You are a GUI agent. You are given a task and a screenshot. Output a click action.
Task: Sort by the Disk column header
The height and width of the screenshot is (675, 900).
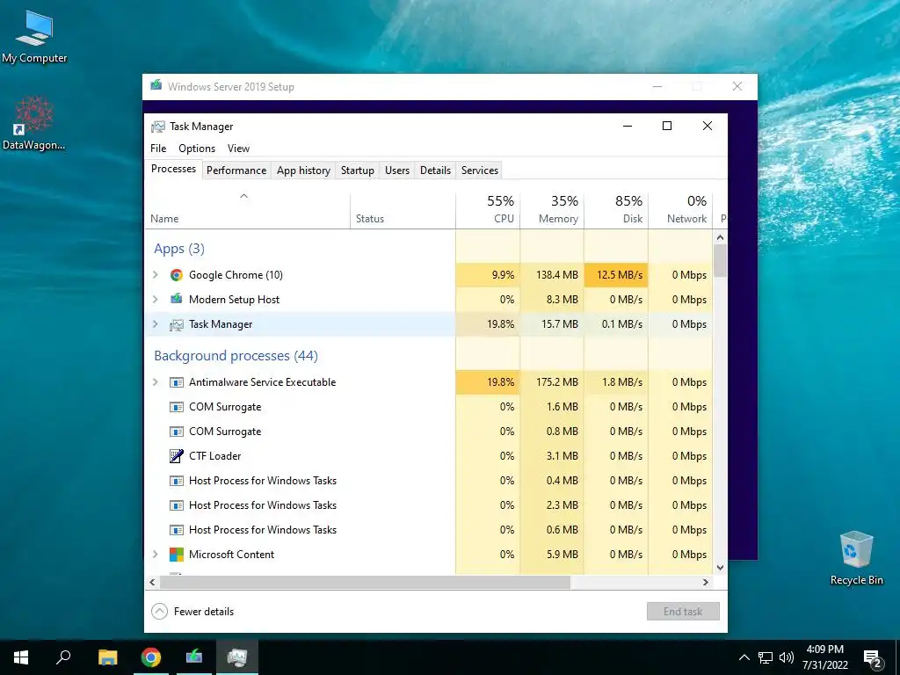pyautogui.click(x=616, y=210)
